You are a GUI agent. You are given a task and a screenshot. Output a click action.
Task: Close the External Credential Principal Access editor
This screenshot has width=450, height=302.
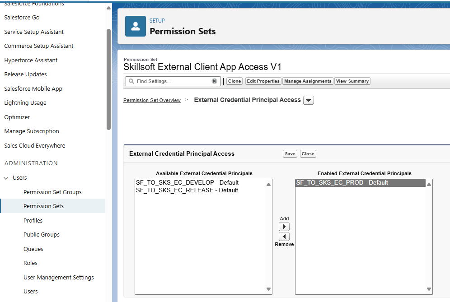click(308, 154)
